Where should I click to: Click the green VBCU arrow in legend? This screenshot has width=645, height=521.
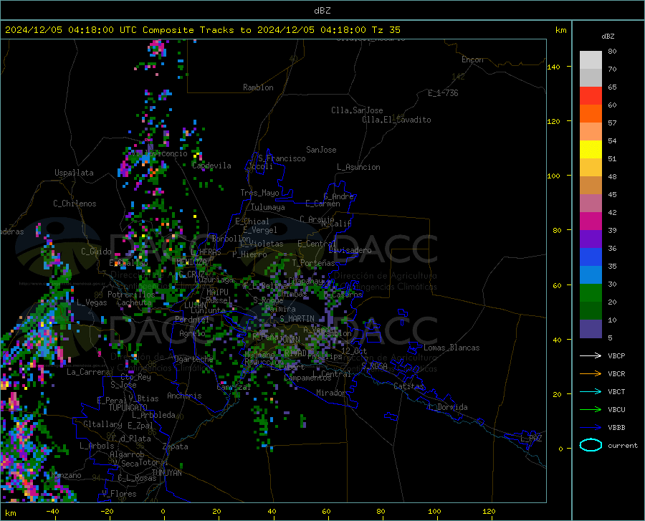click(x=591, y=409)
